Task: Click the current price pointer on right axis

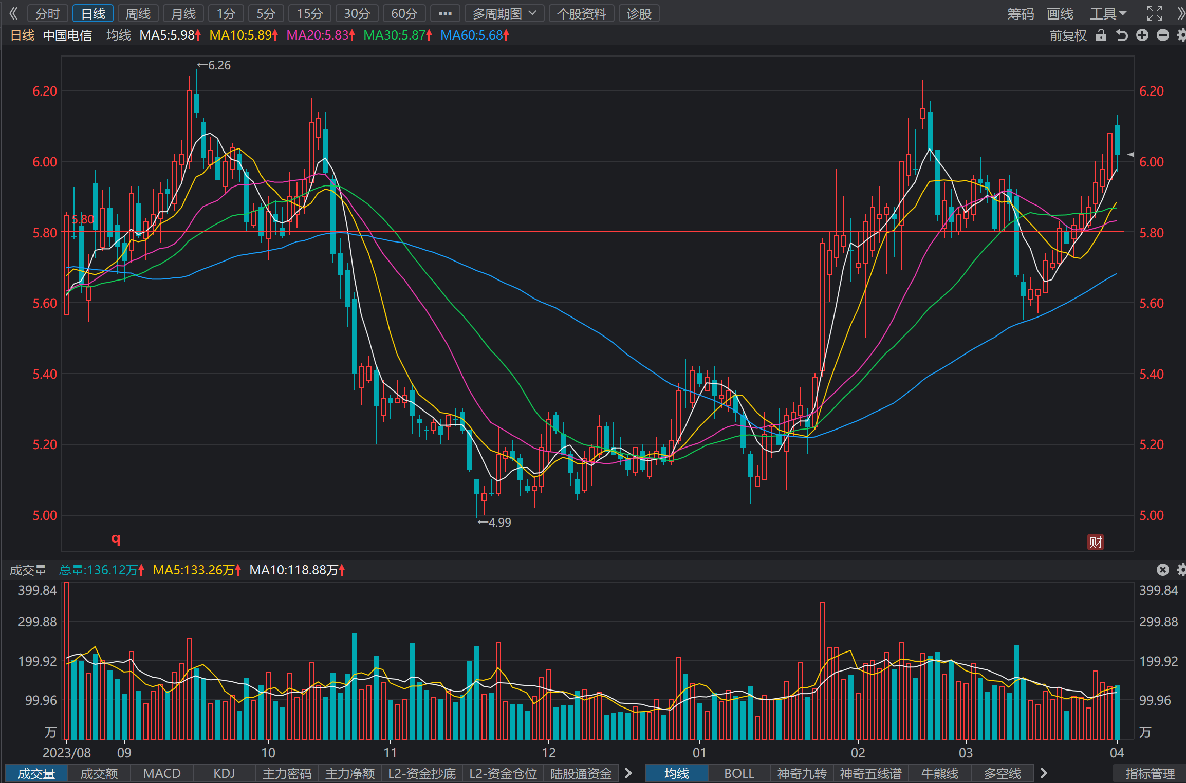Action: (1131, 154)
